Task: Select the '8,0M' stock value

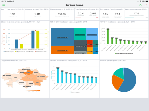Action: (106, 14)
